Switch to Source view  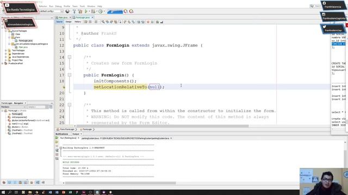(59, 22)
